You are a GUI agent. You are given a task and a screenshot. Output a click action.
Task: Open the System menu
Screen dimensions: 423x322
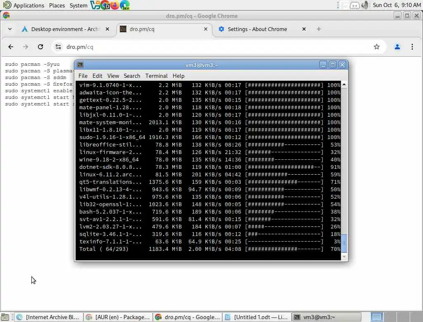click(x=78, y=5)
